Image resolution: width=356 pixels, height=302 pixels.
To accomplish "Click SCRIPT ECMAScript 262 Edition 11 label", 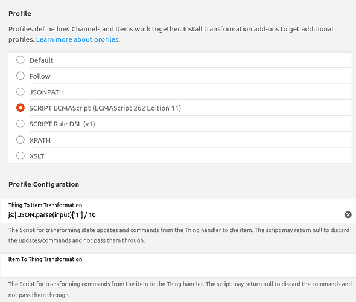I will [x=105, y=108].
